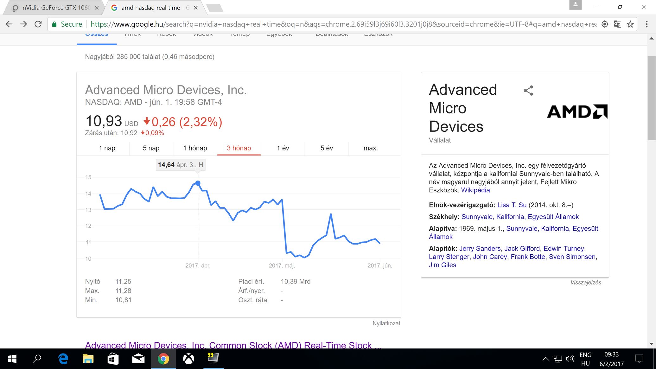Open the volume control in system tray
This screenshot has width=656, height=369.
(x=570, y=359)
